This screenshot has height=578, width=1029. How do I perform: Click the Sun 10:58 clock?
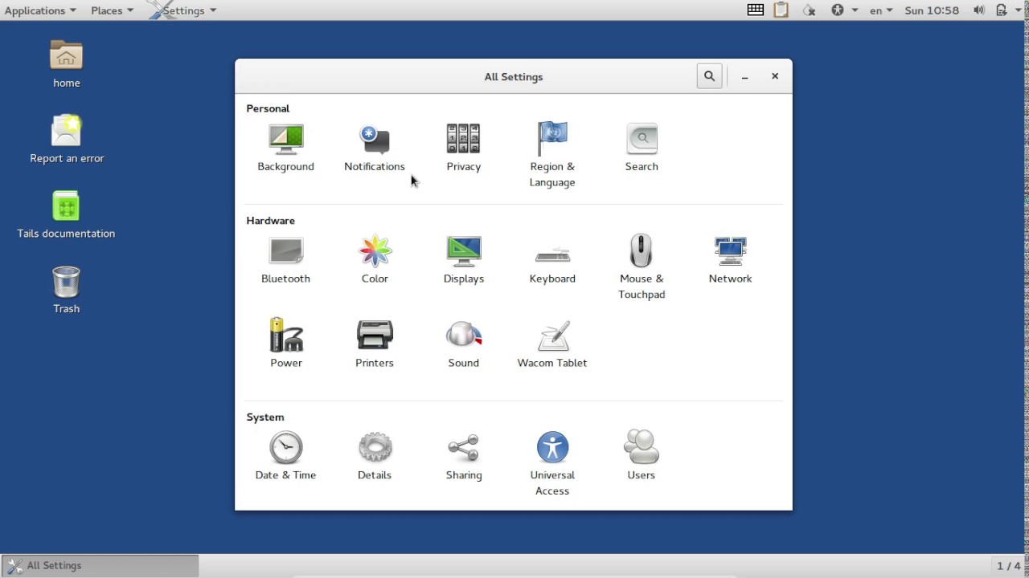click(x=932, y=10)
